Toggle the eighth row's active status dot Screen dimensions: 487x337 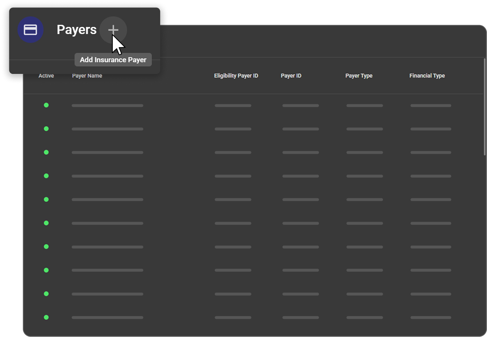(46, 270)
